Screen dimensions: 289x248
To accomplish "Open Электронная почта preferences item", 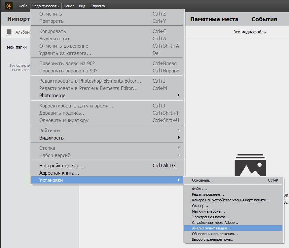I will [233, 217].
